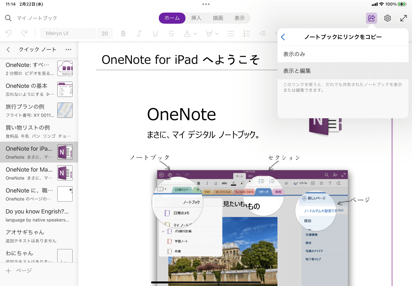Apply the highlighter pen color

tap(209, 33)
